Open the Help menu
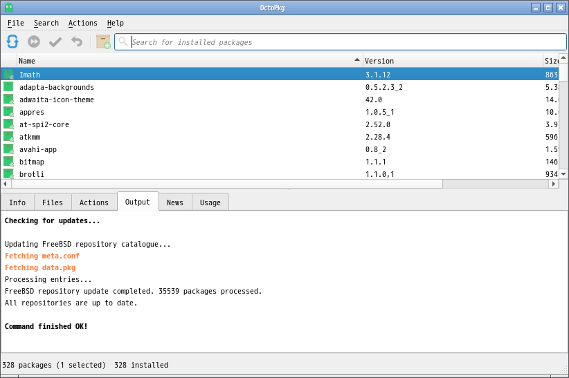This screenshot has width=569, height=378. click(116, 23)
